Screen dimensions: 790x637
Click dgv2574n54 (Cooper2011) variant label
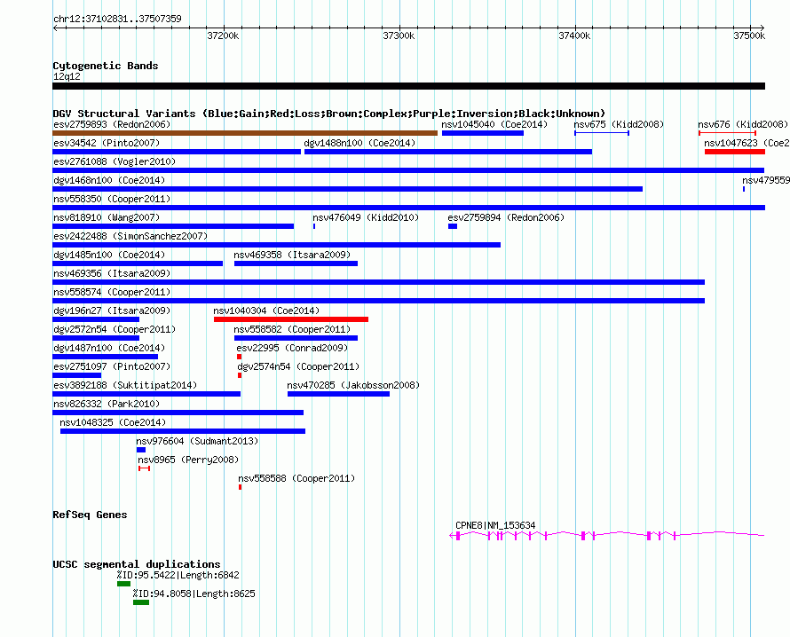click(x=298, y=366)
